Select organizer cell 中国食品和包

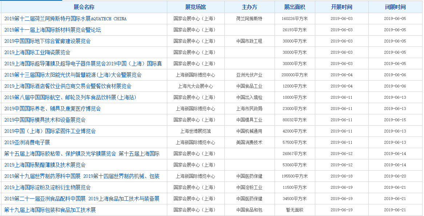[249, 210]
